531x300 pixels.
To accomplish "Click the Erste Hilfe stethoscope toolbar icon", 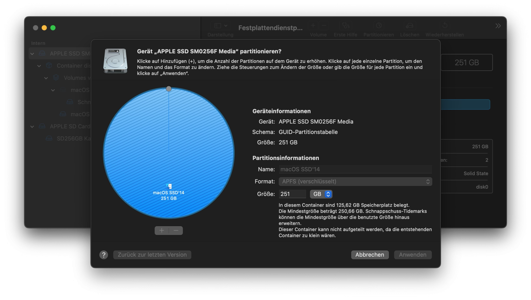I will tap(346, 25).
